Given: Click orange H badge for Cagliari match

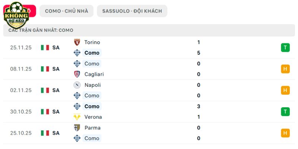Looking at the screenshot, I should coord(285,69).
